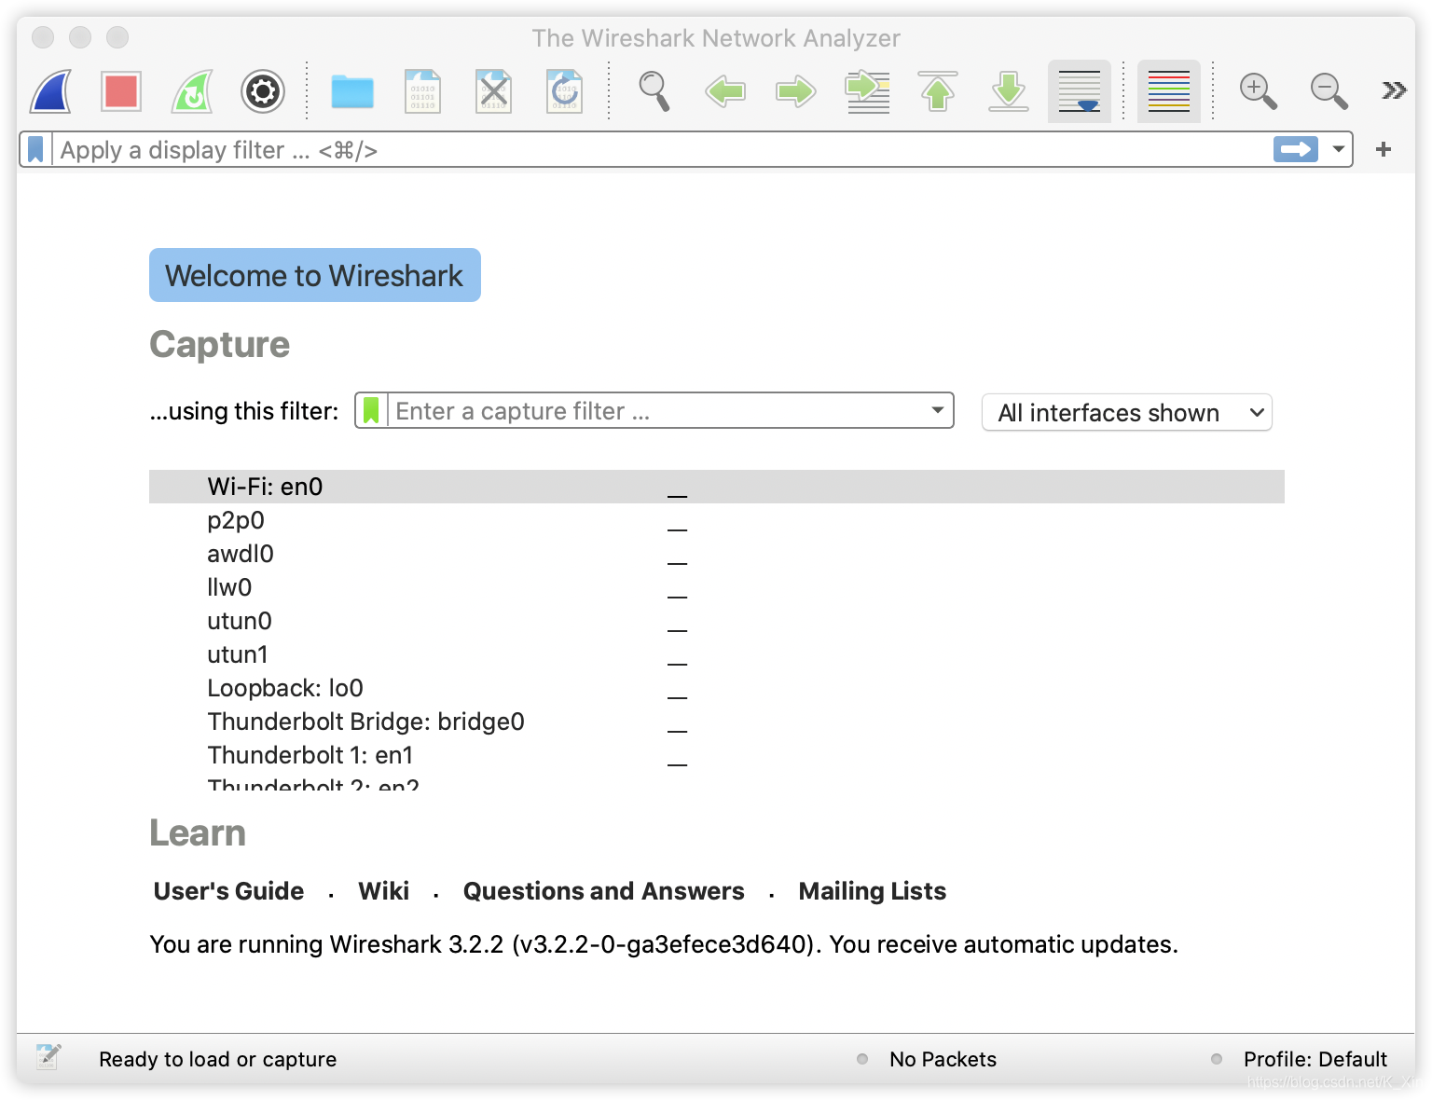The image size is (1432, 1100).
Task: Select the utun1 interface
Action: [717, 654]
